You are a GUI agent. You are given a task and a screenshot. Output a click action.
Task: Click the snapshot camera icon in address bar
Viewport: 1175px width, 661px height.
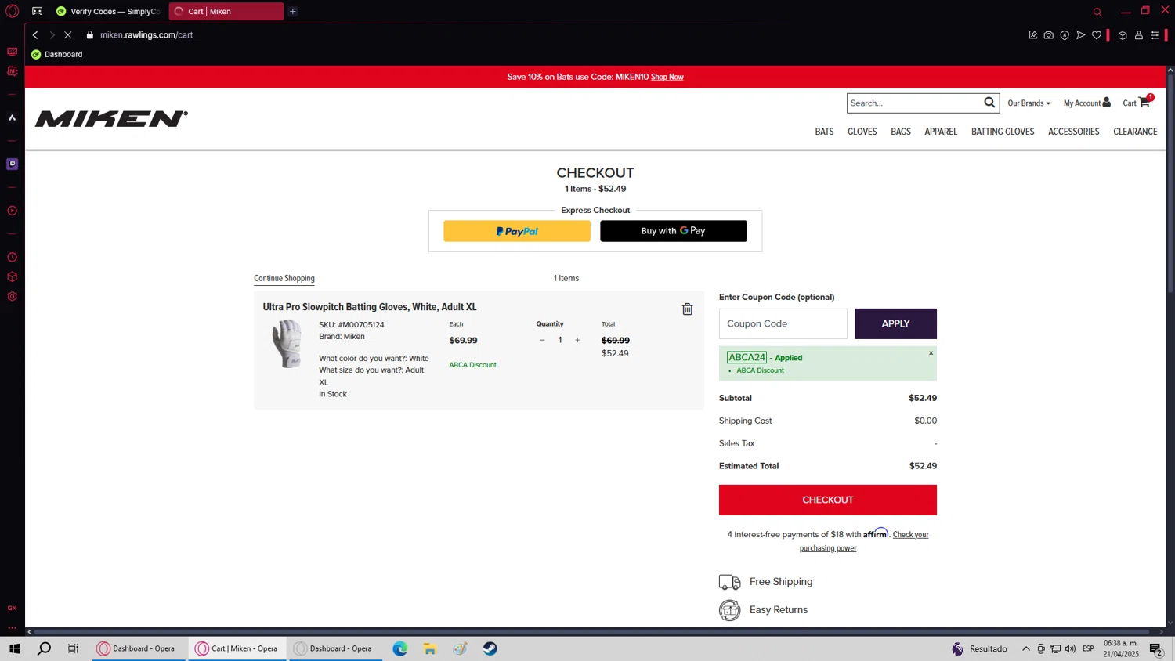point(1048,35)
